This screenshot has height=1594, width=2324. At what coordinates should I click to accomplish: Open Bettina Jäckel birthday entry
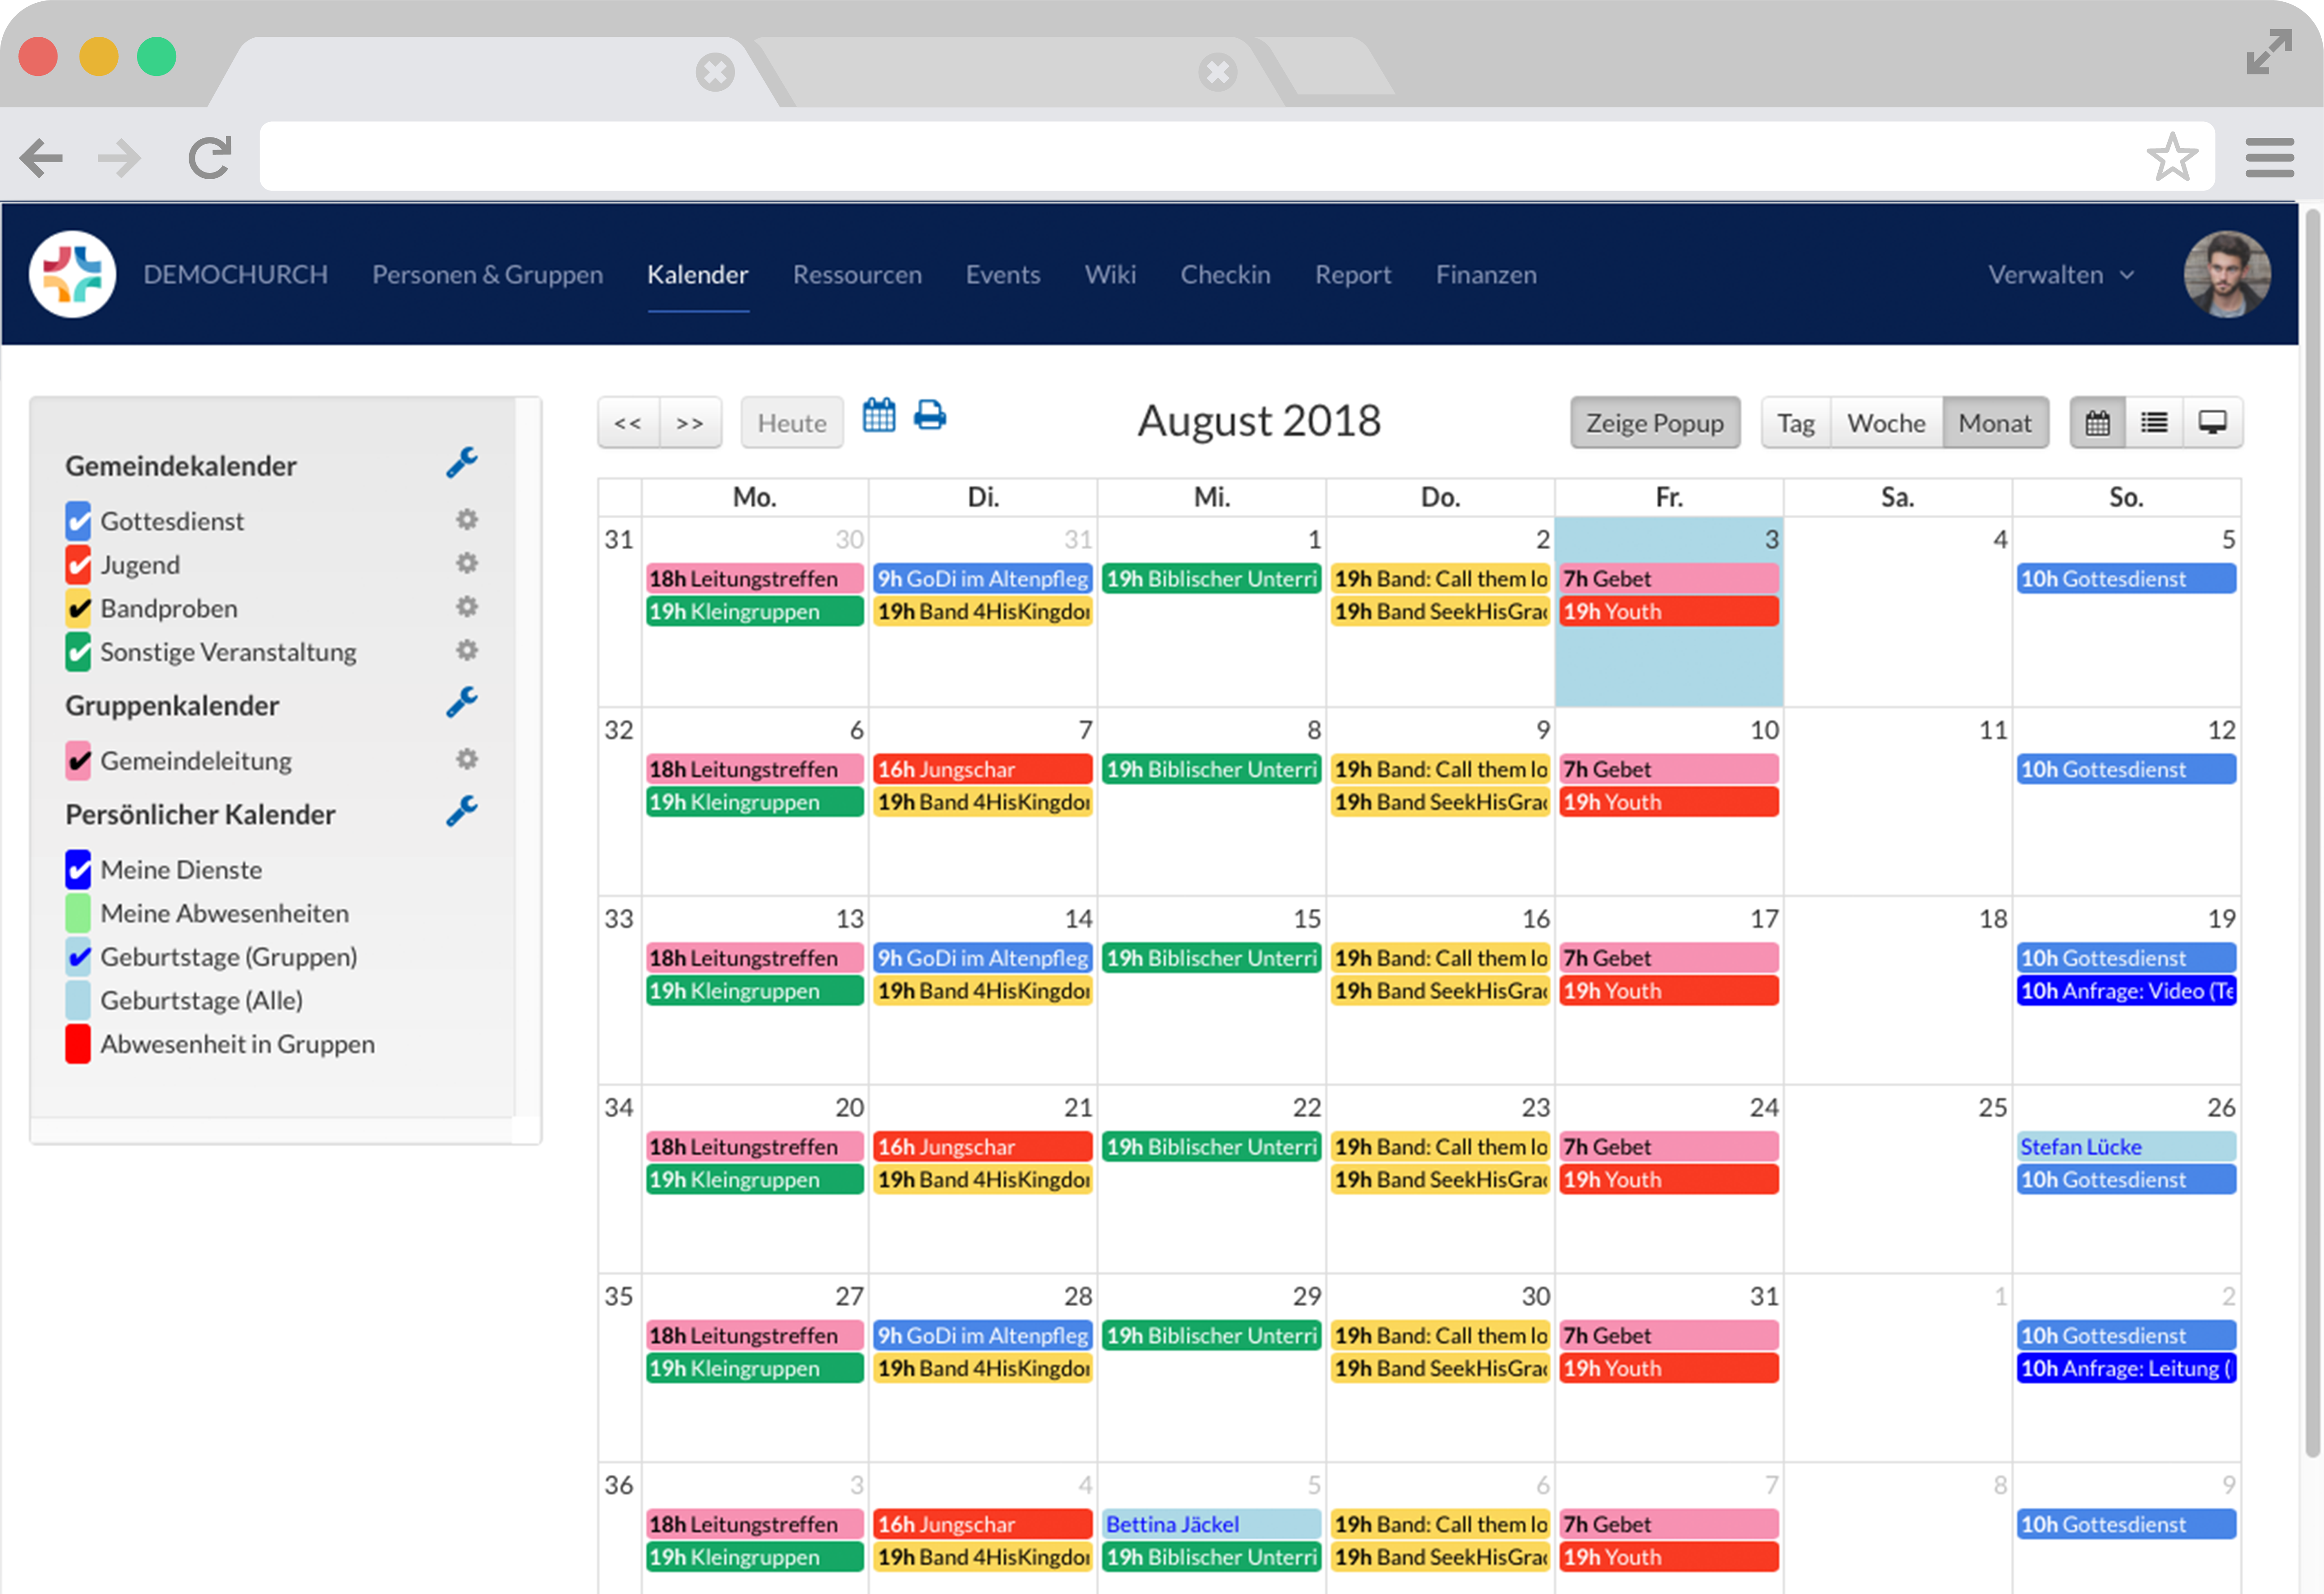tap(1212, 1524)
